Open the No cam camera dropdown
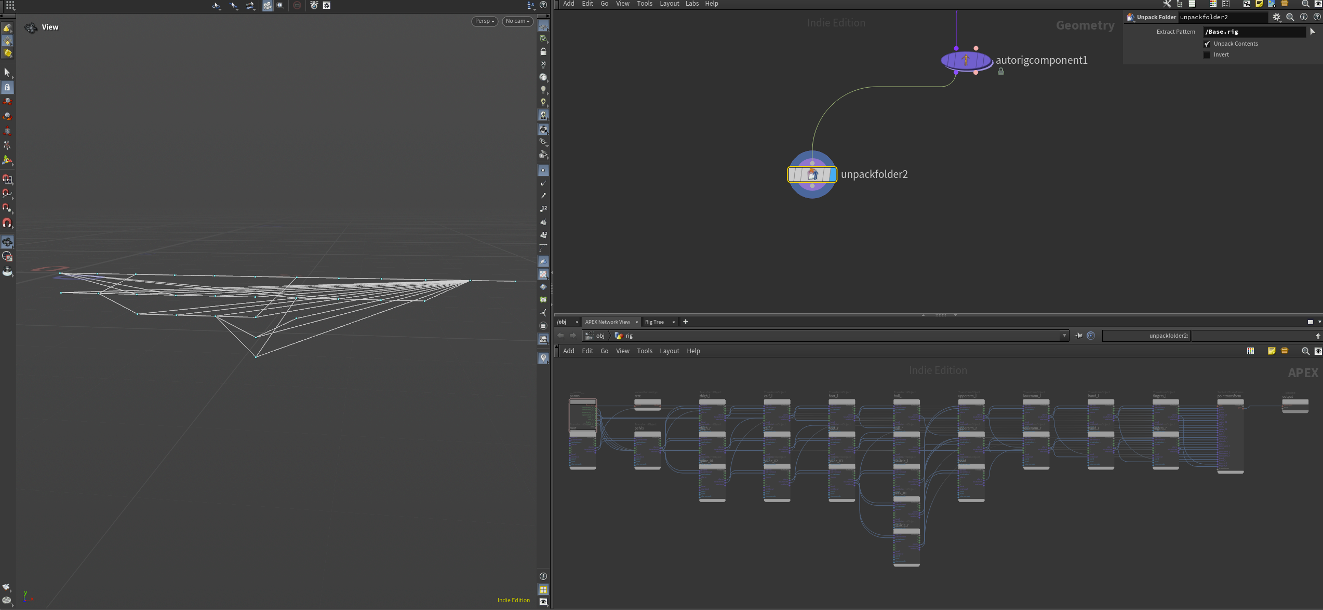The image size is (1323, 610). (517, 21)
